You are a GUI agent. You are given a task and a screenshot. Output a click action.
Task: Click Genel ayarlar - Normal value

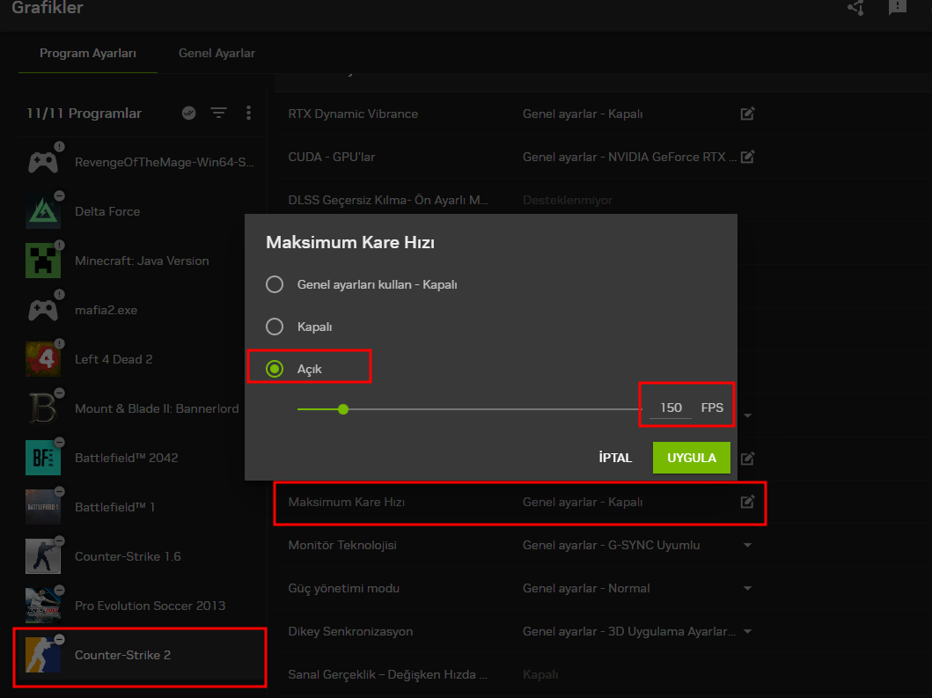point(586,589)
